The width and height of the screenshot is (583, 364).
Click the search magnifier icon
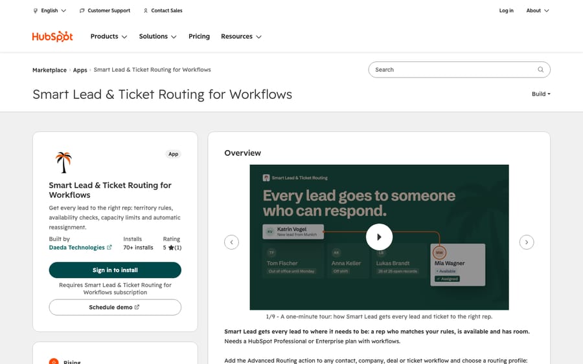click(541, 69)
